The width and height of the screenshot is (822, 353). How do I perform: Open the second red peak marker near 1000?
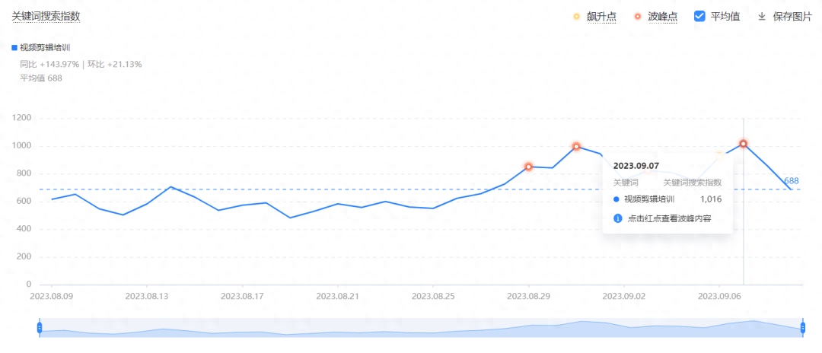tap(576, 147)
